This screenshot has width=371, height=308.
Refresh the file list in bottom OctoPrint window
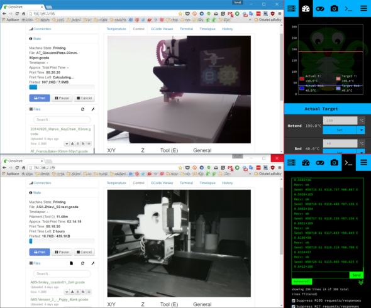[x=82, y=263]
